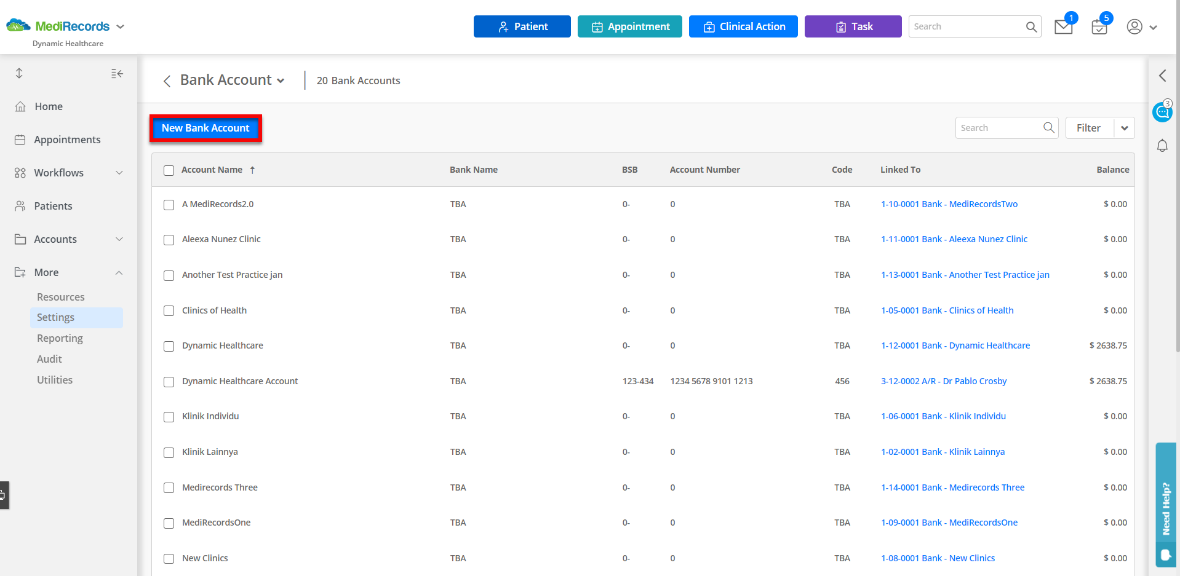Open the Need Help widget

1166,504
